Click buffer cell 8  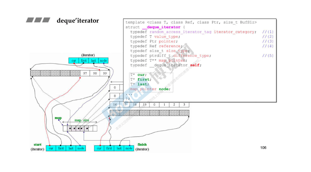115,96
